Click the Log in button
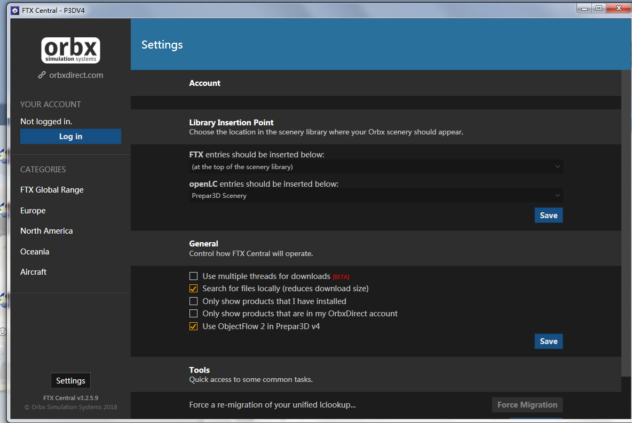The width and height of the screenshot is (632, 423). (x=70, y=137)
